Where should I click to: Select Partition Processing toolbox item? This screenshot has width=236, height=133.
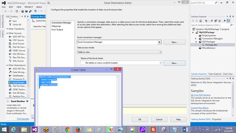pos(17,96)
